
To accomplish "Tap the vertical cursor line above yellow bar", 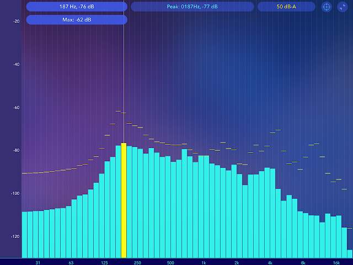I will tap(124, 72).
